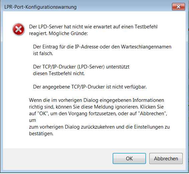Click quoted word "Abbrechen" inside the message text
This screenshot has width=189, height=174.
[x=152, y=114]
